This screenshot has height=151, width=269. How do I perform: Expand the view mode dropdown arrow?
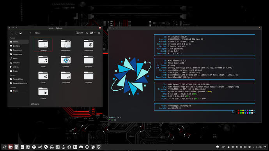click(x=95, y=33)
